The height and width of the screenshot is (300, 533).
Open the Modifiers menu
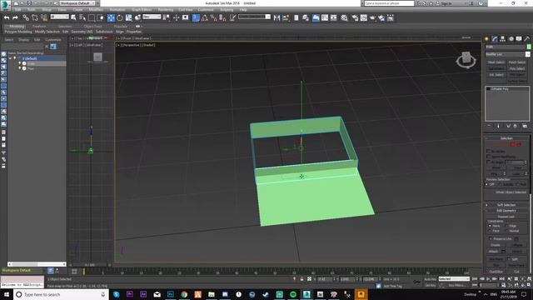pos(96,10)
